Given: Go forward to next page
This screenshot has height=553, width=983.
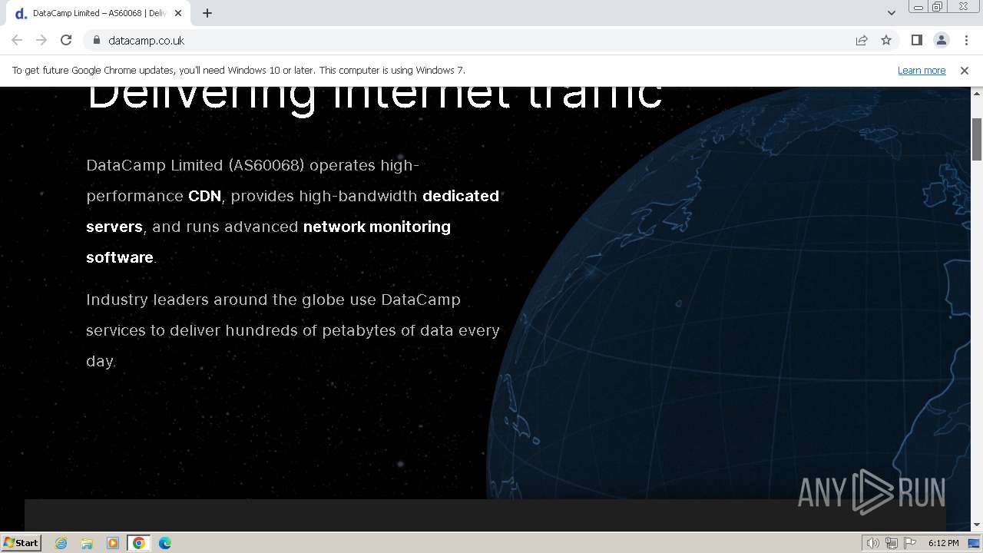Looking at the screenshot, I should [41, 40].
